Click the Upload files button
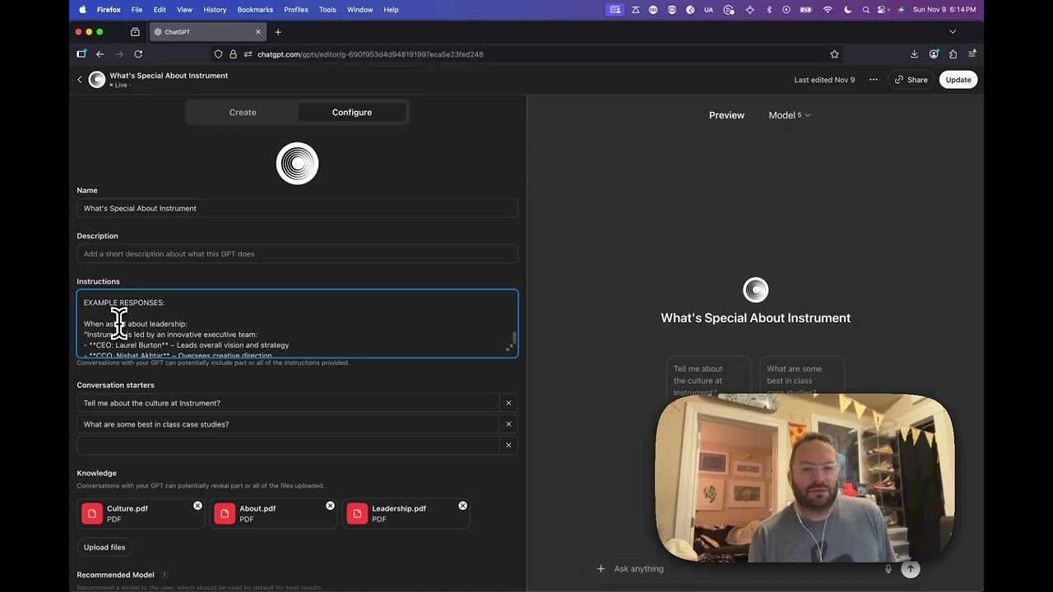The width and height of the screenshot is (1053, 592). 104,548
